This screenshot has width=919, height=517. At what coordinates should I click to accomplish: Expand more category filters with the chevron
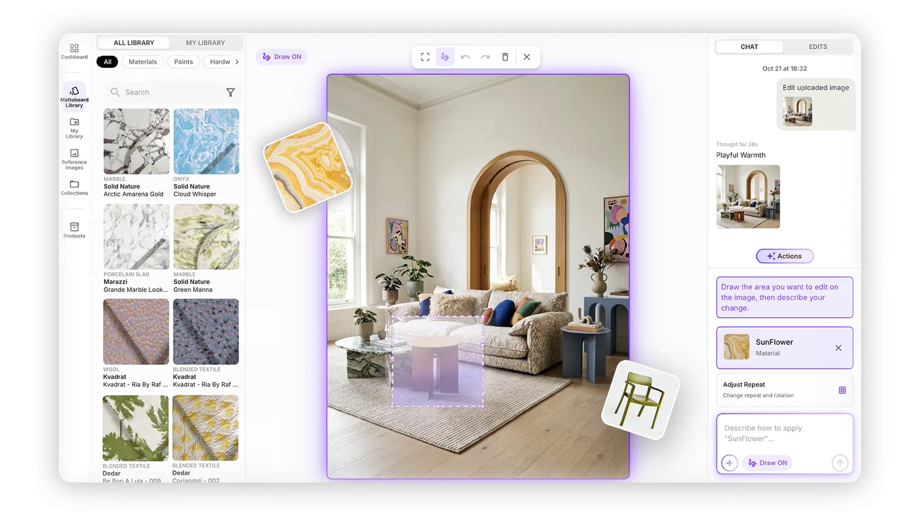[237, 62]
